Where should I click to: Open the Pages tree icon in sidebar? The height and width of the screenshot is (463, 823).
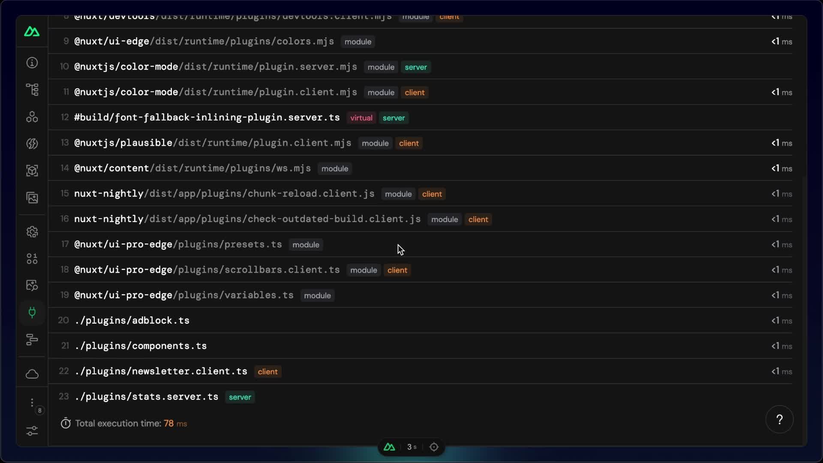[32, 90]
